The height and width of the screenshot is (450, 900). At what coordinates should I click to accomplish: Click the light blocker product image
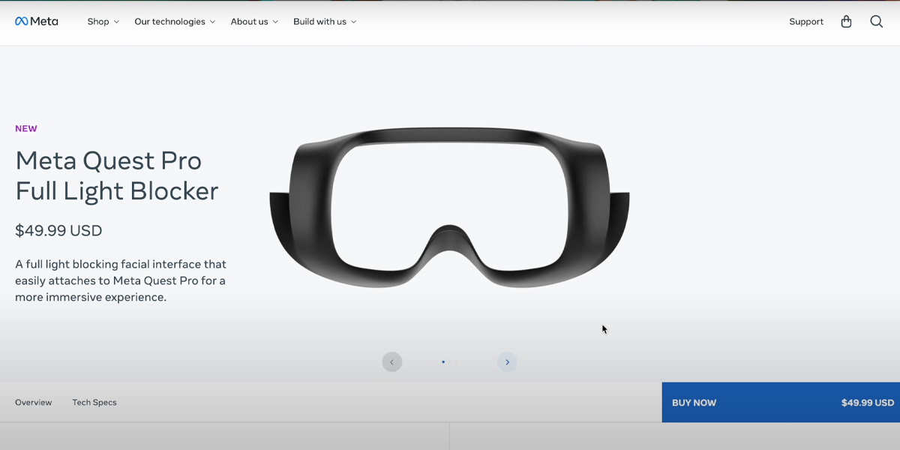(449, 206)
